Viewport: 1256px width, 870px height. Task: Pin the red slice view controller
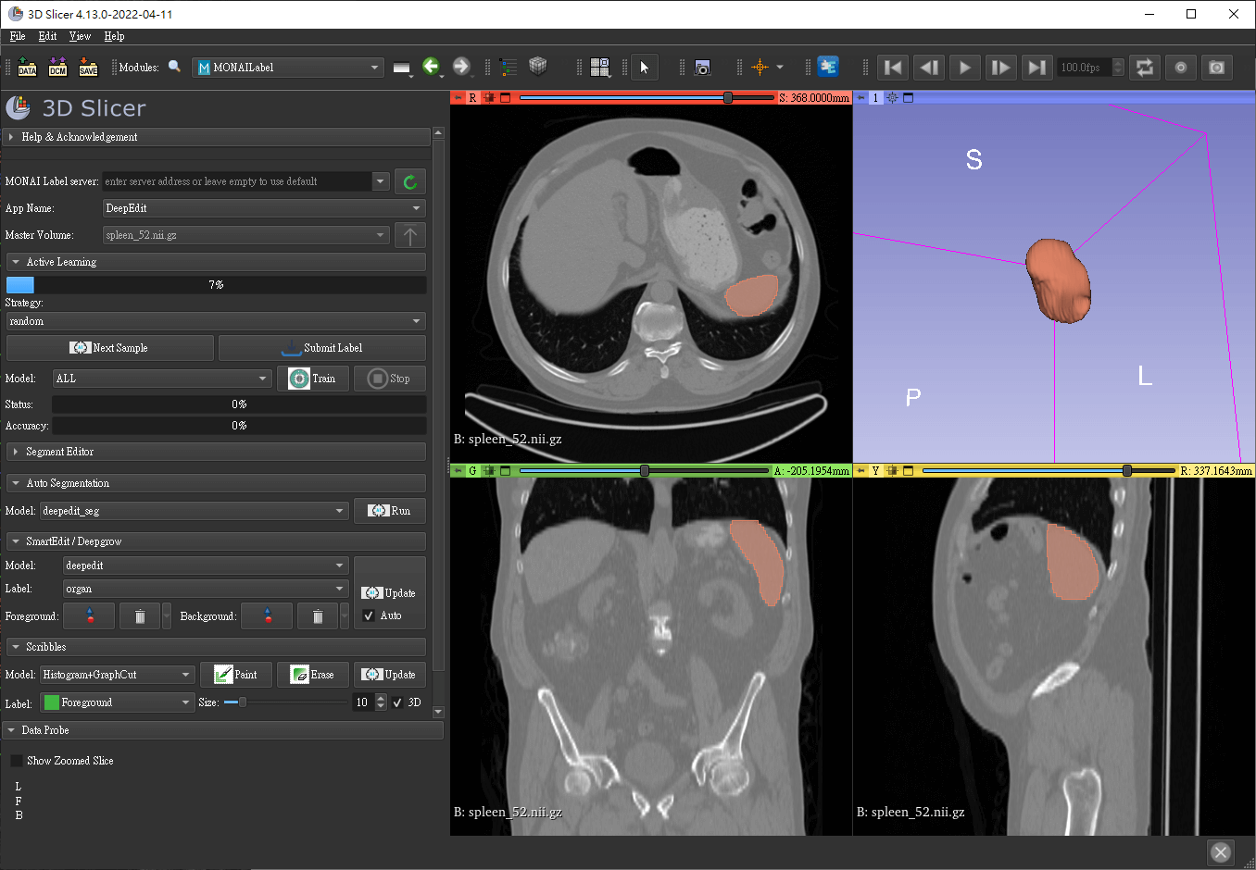(x=458, y=97)
